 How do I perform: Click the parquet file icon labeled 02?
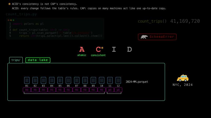point(35,81)
